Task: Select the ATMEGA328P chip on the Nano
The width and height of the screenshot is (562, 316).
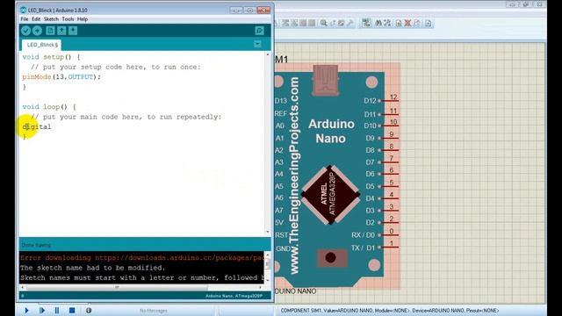Action: click(x=330, y=195)
